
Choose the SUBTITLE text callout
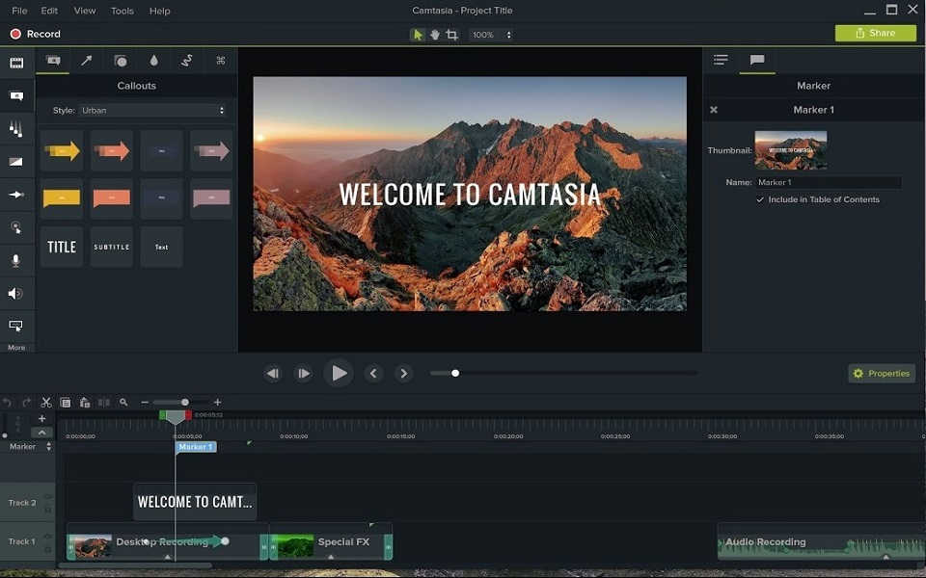point(112,247)
